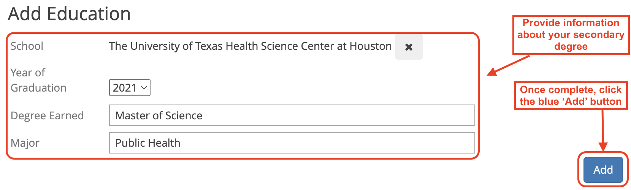
Task: Click the chevron arrow beside 2021
Action: pyautogui.click(x=144, y=88)
